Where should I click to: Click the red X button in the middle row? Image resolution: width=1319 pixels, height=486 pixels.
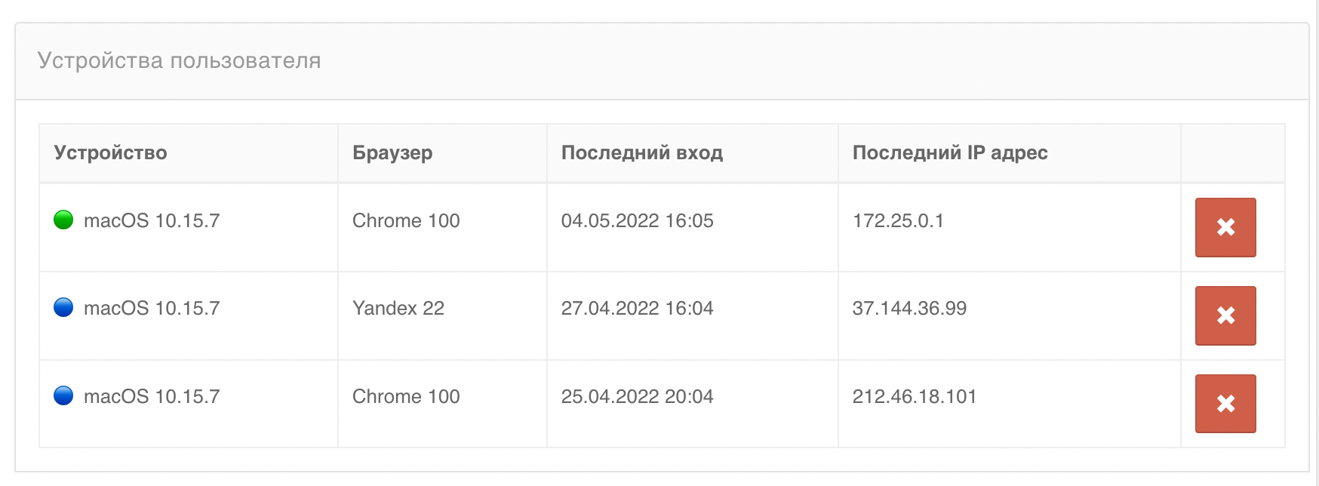click(1224, 315)
